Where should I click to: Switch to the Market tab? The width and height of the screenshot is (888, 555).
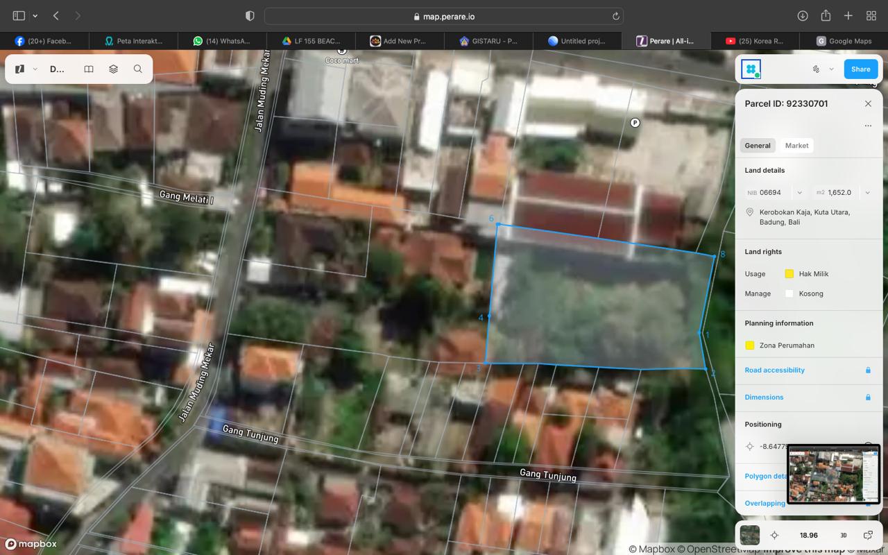[796, 146]
